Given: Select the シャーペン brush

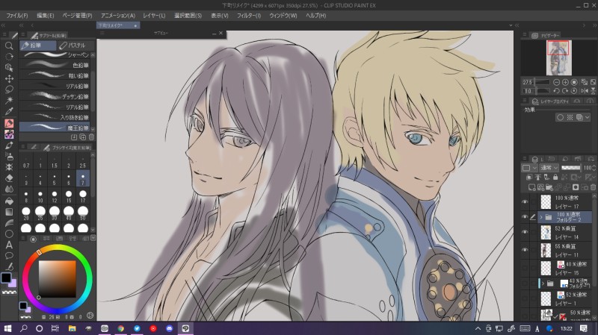Looking at the screenshot, I should (55, 54).
